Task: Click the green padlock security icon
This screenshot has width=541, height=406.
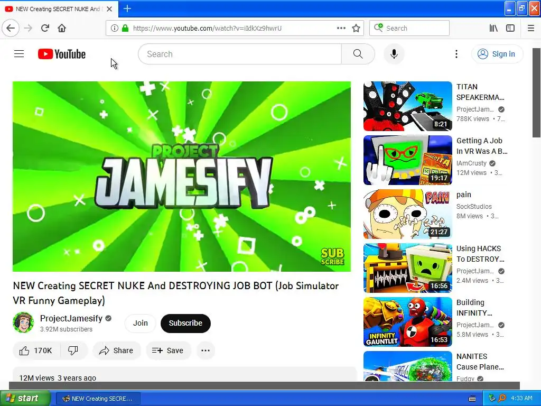Action: [125, 28]
